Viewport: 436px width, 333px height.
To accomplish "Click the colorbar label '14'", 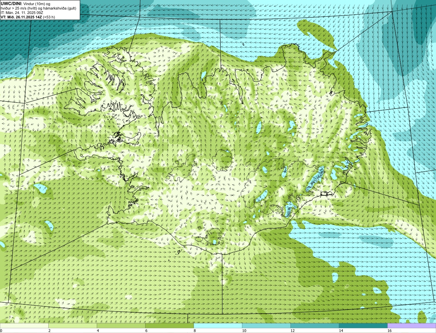I will click(x=341, y=331).
